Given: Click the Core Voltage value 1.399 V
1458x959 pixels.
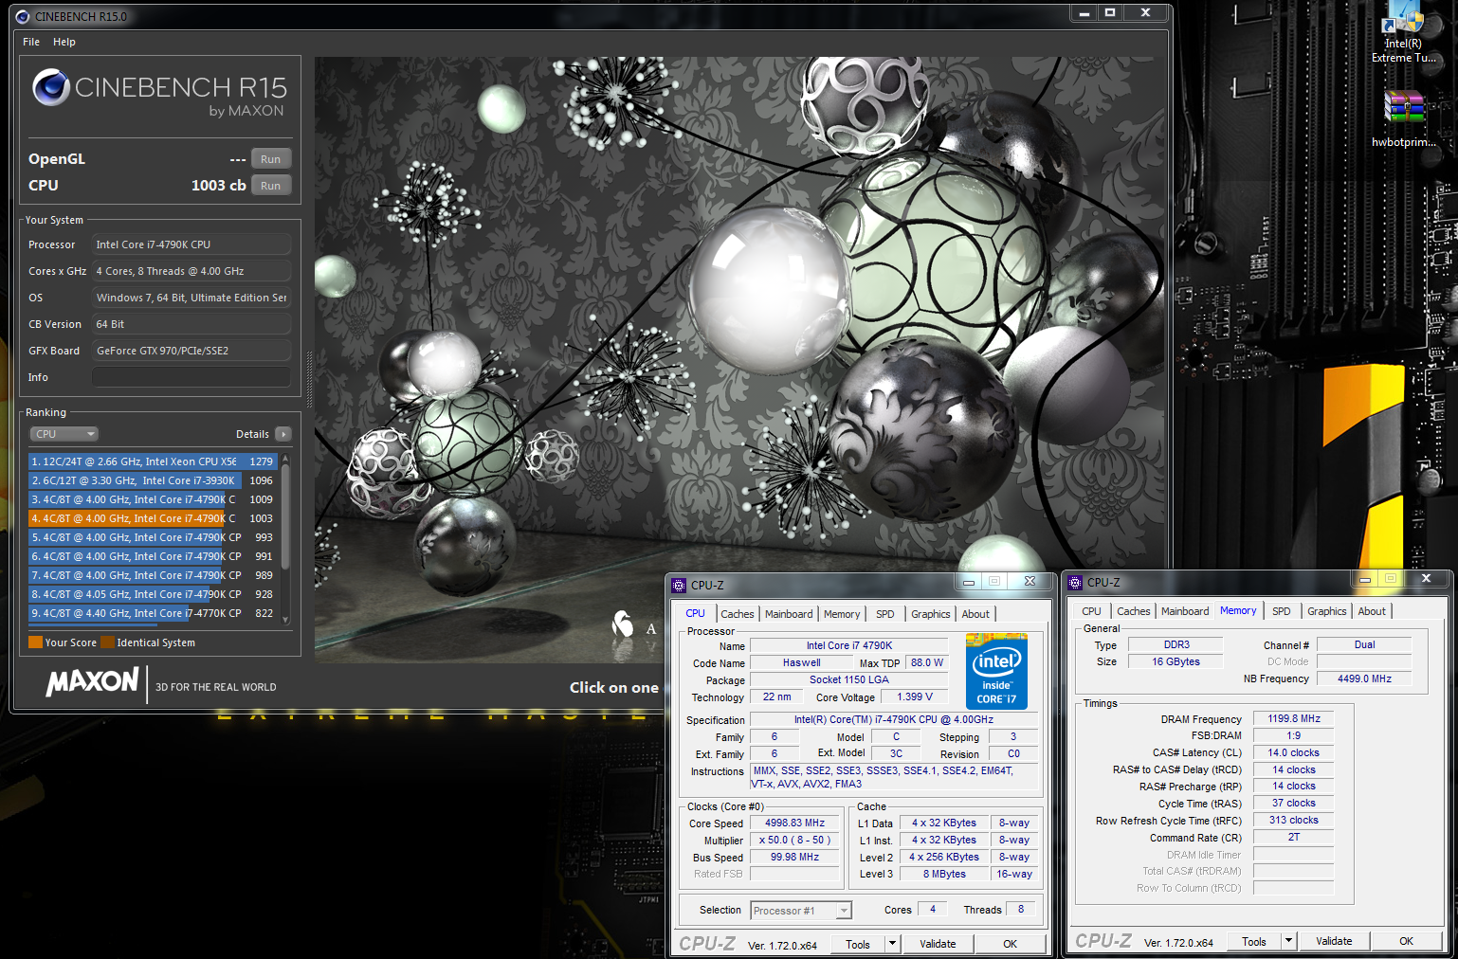Looking at the screenshot, I should coord(914,697).
